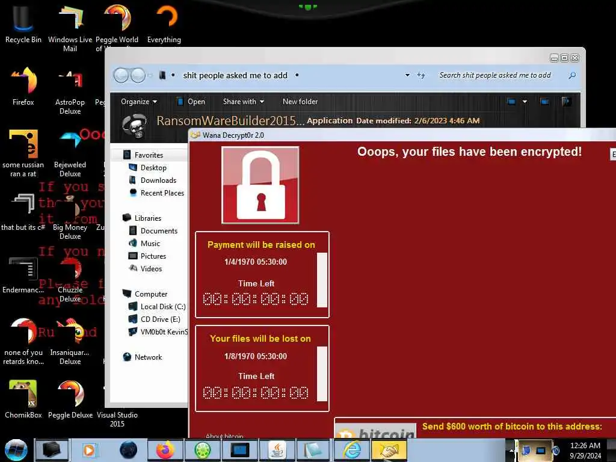
Task: Open Windows Live Mail desktop icon
Action: click(x=70, y=28)
